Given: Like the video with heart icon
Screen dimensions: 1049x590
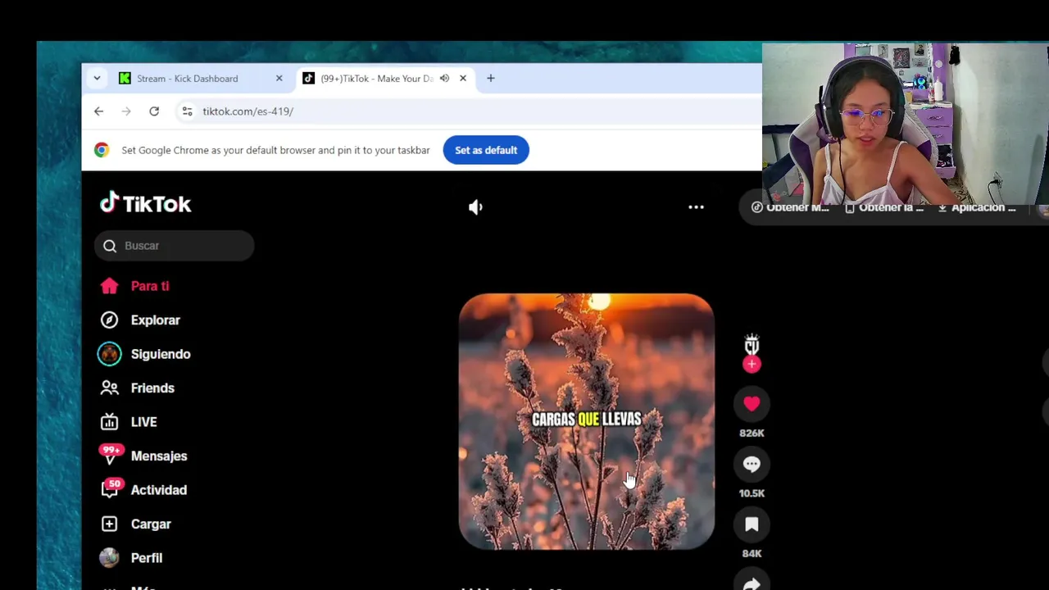Looking at the screenshot, I should pyautogui.click(x=752, y=403).
